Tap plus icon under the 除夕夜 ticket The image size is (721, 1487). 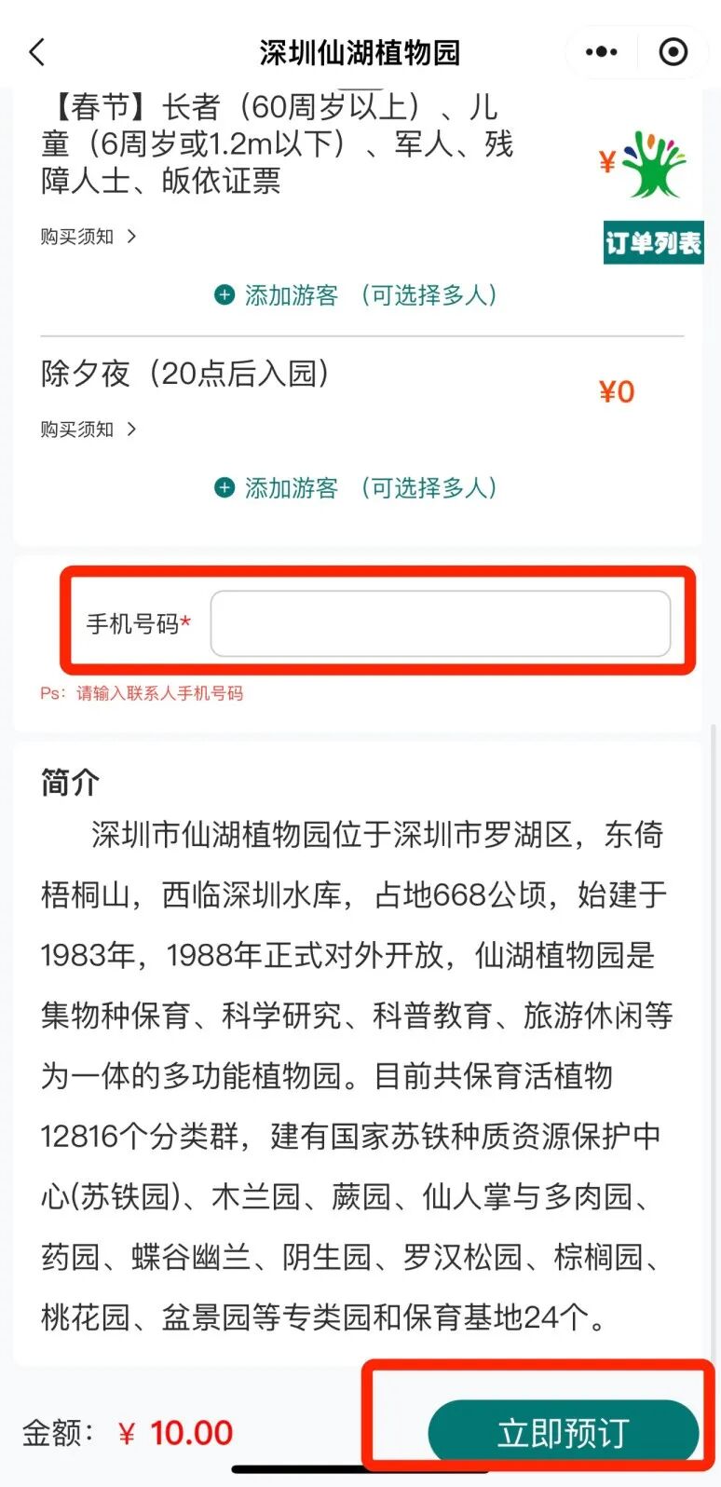point(224,487)
